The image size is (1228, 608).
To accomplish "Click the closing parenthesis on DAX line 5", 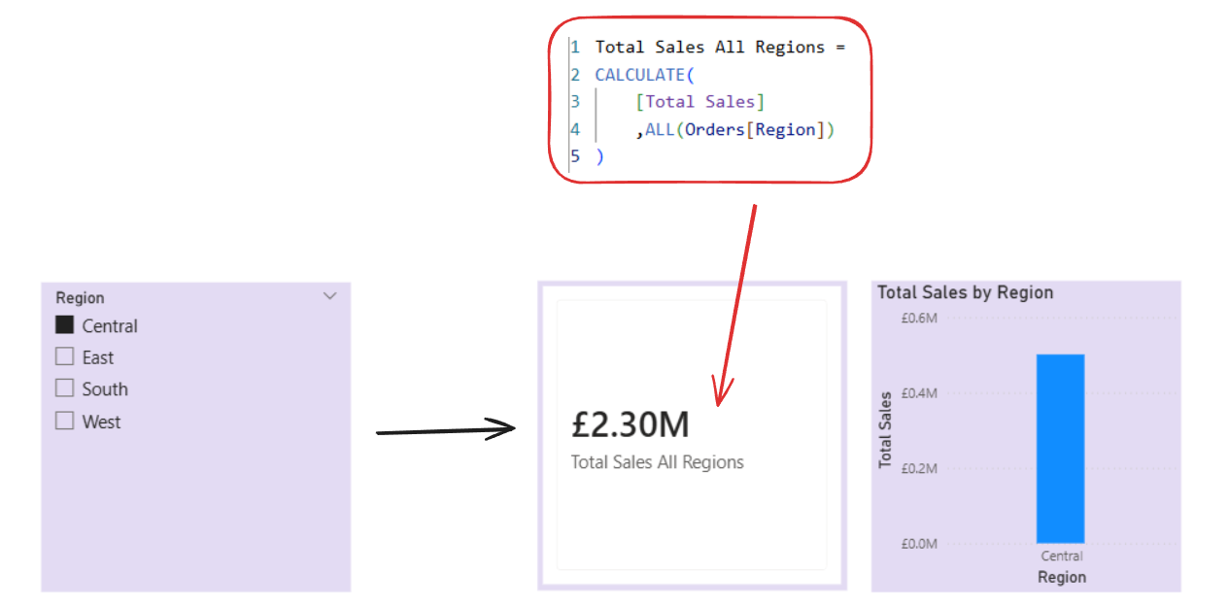I will tap(599, 156).
